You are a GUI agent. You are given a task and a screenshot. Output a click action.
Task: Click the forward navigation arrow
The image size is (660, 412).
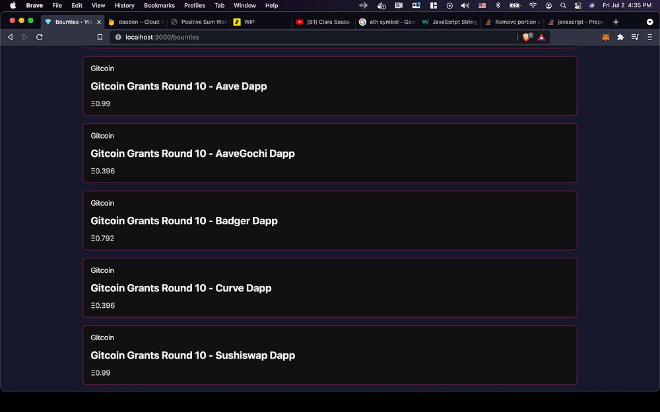tap(24, 37)
